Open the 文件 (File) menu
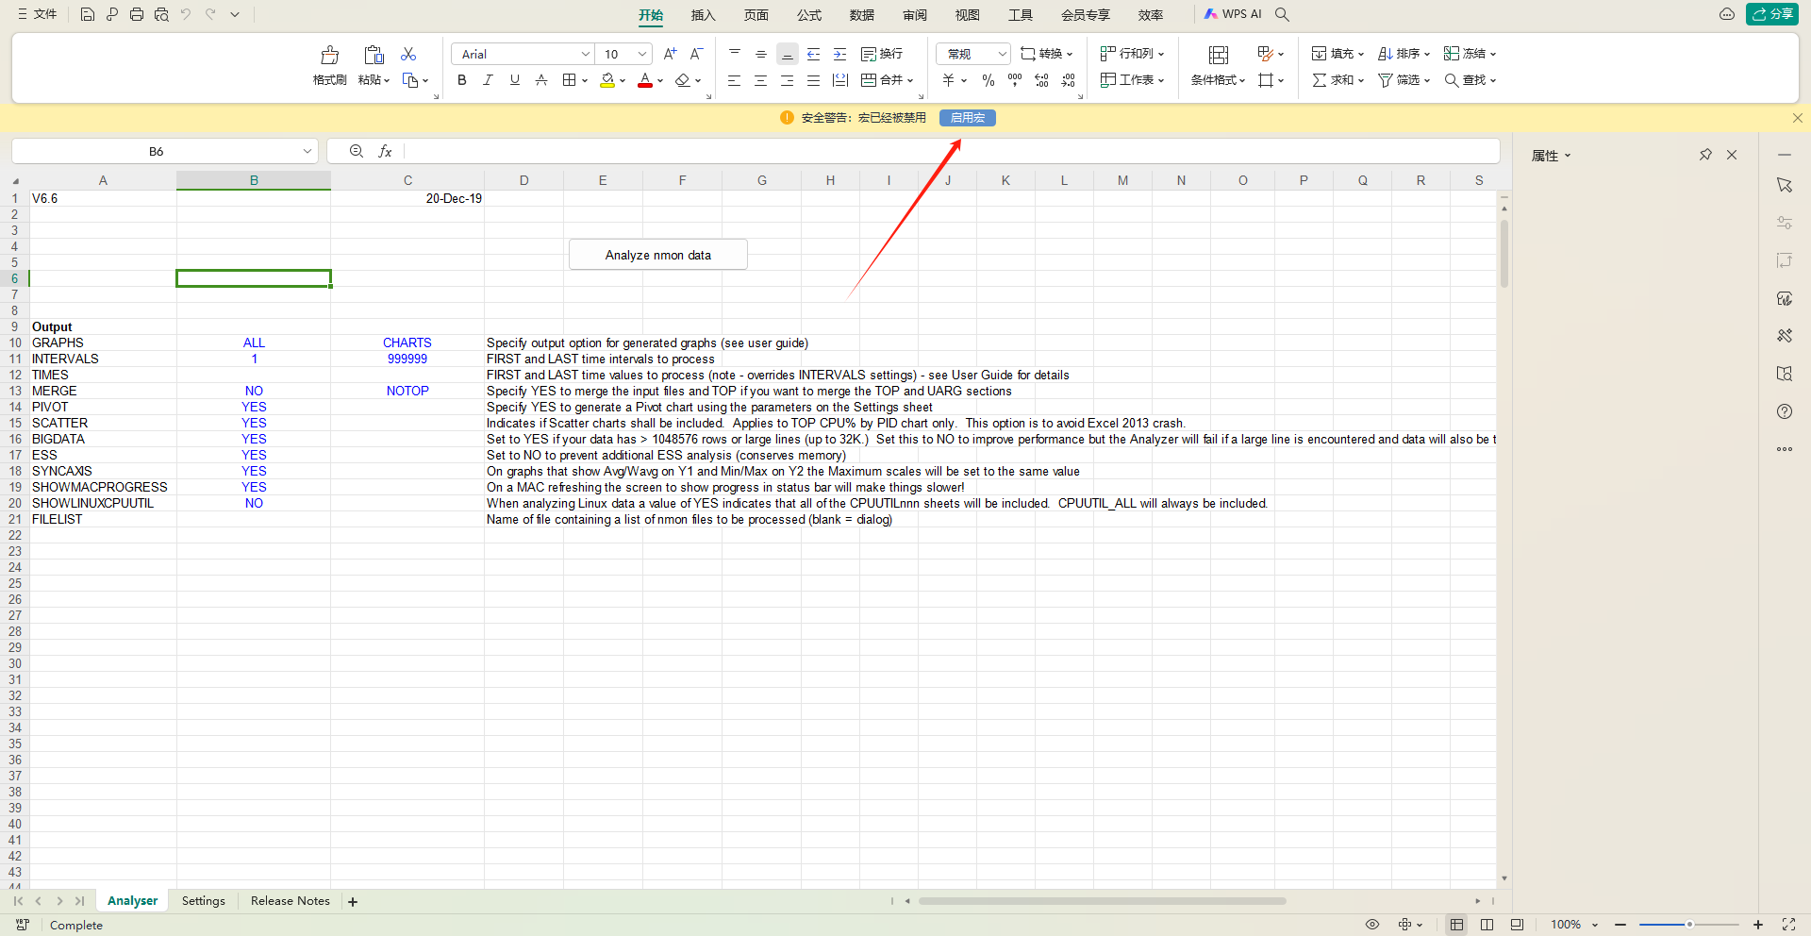The height and width of the screenshot is (936, 1811). 37,14
